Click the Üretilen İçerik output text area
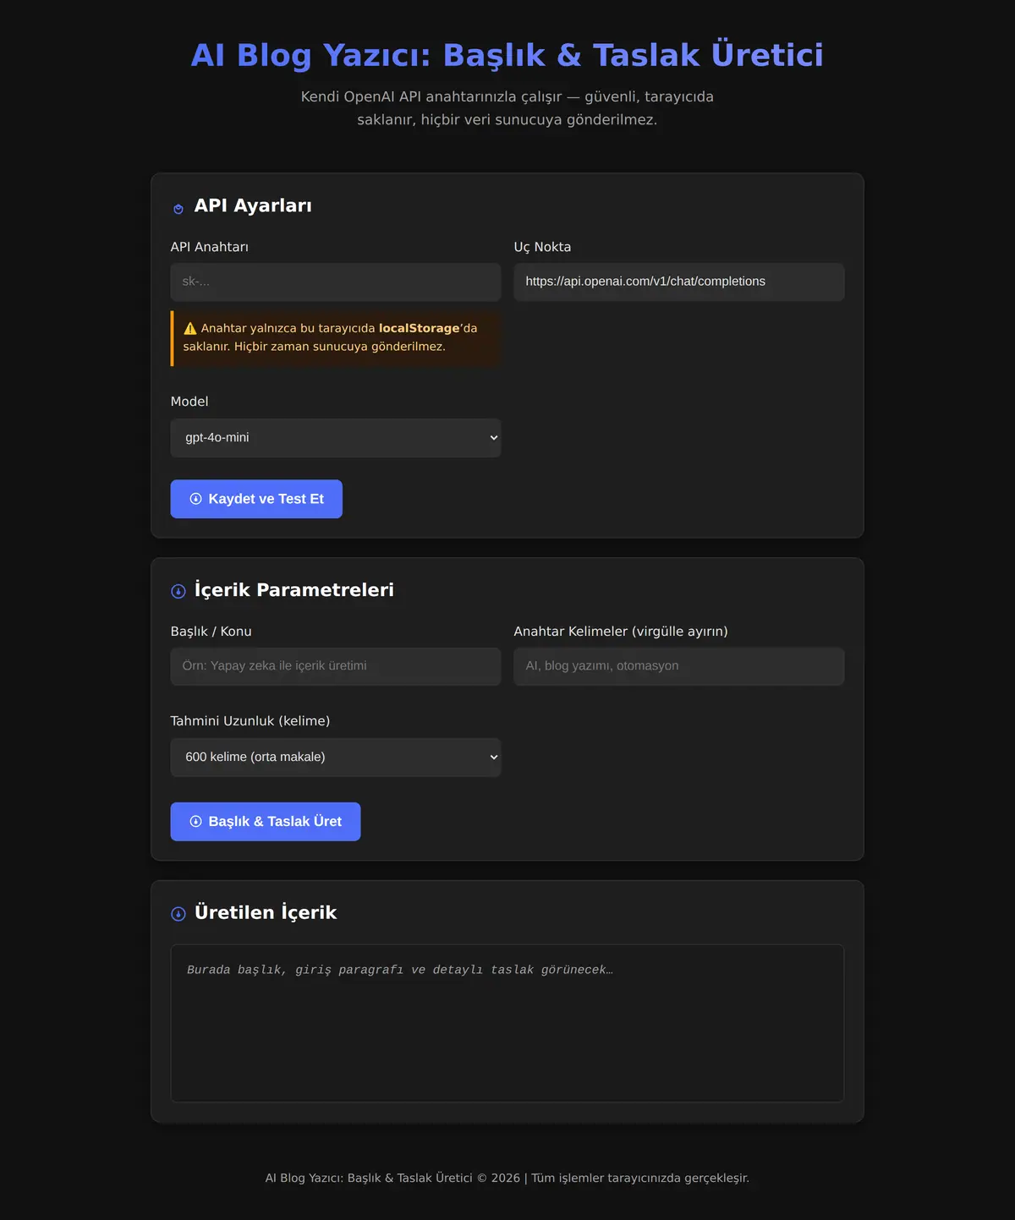Screen dimensions: 1015x1220 point(507,1023)
